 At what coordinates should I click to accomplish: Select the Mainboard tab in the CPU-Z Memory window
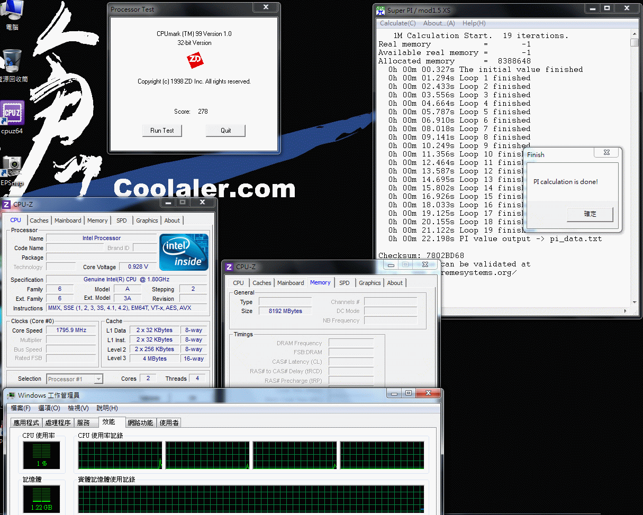(291, 283)
